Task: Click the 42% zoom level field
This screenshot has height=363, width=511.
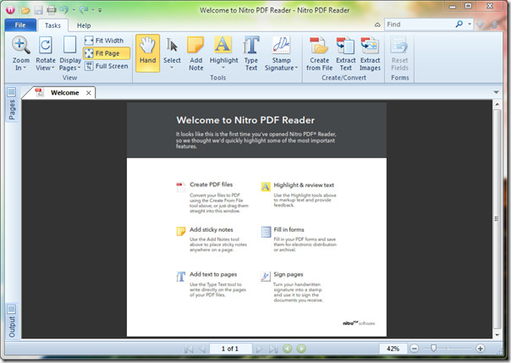Action: (393, 349)
